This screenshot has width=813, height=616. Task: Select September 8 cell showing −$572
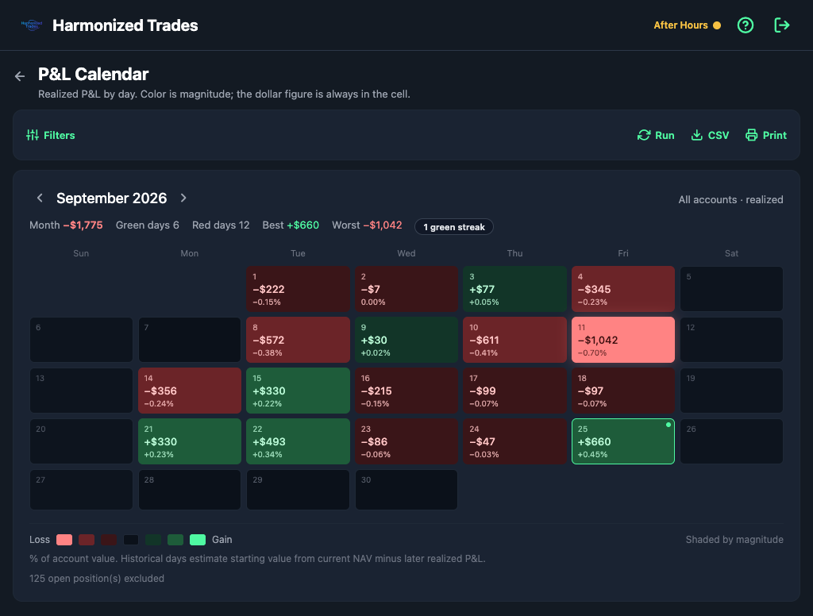[299, 340]
